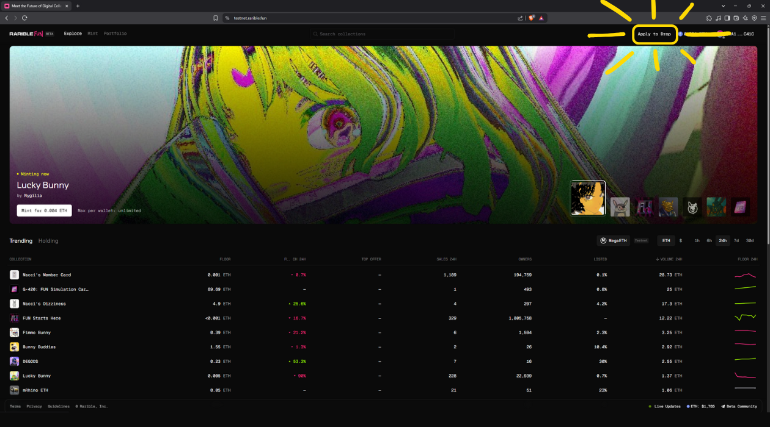Select the Trending tab
Viewport: 770px width, 427px height.
[21, 241]
